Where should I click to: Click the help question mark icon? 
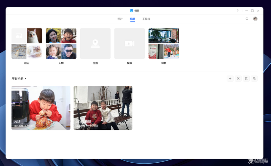pos(238,11)
